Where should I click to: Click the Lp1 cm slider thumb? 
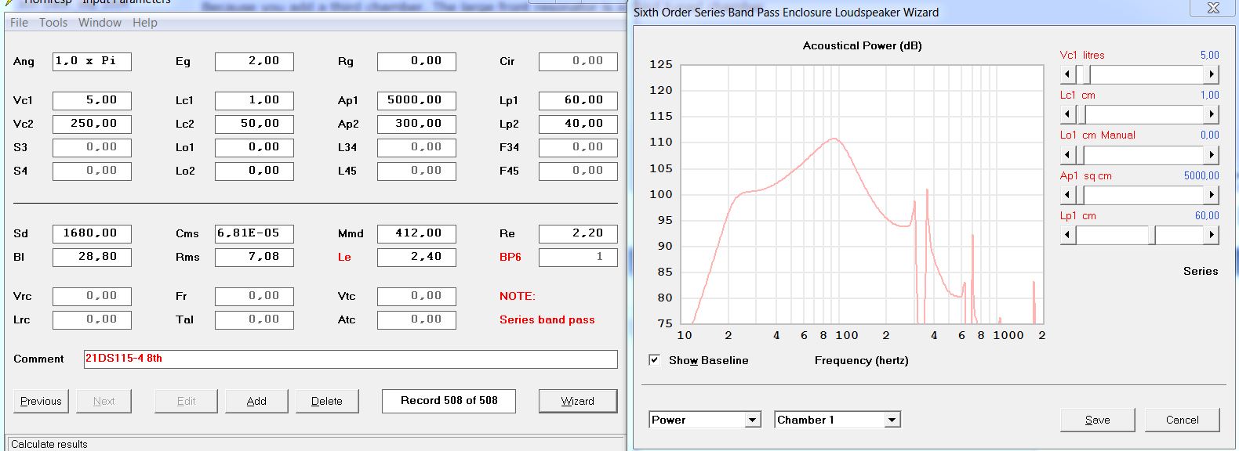[x=1152, y=234]
